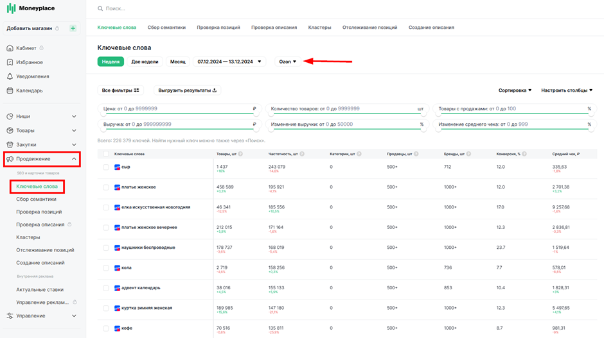604x338 pixels.
Task: Select the Две недели period button
Action: (x=145, y=62)
